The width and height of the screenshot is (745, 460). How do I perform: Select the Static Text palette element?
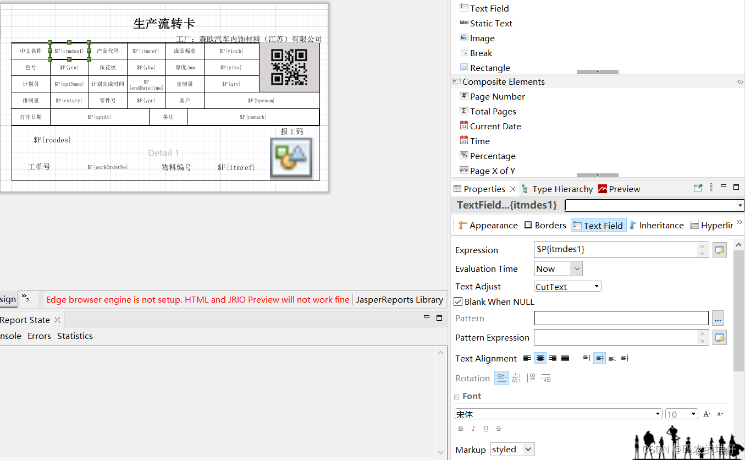click(x=491, y=23)
